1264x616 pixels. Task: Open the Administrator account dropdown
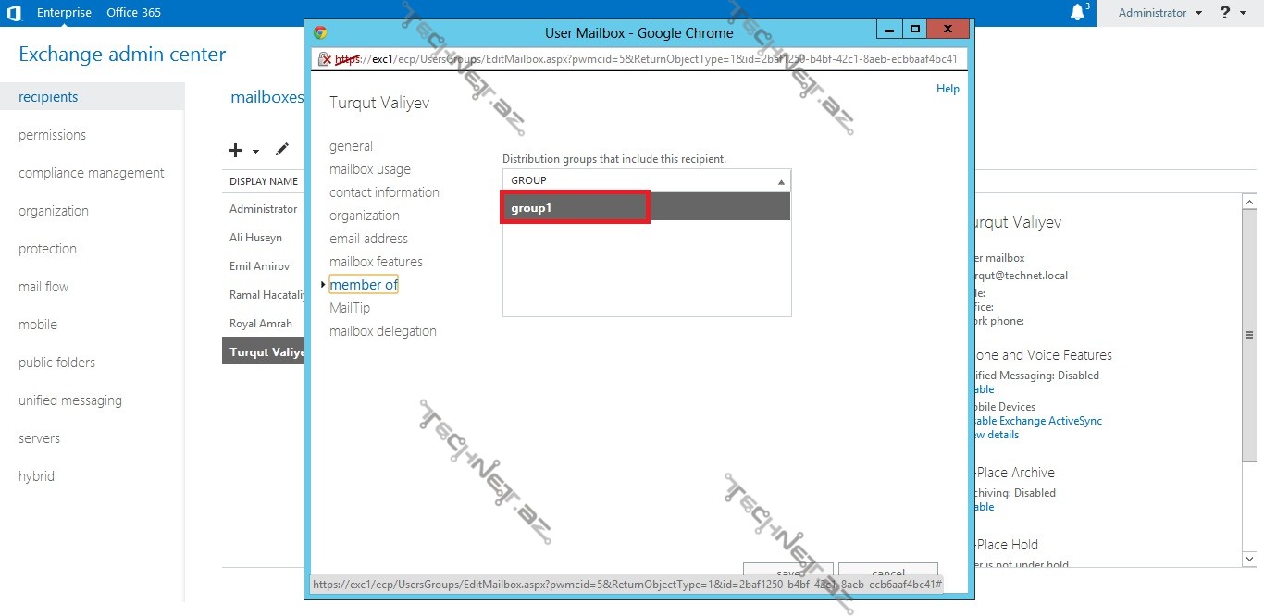click(x=1159, y=13)
